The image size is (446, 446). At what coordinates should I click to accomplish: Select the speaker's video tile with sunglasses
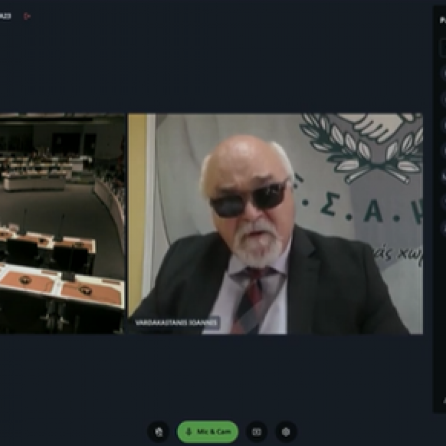pyautogui.click(x=275, y=223)
